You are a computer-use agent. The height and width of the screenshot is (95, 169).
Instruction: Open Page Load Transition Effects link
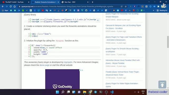[x=124, y=39]
